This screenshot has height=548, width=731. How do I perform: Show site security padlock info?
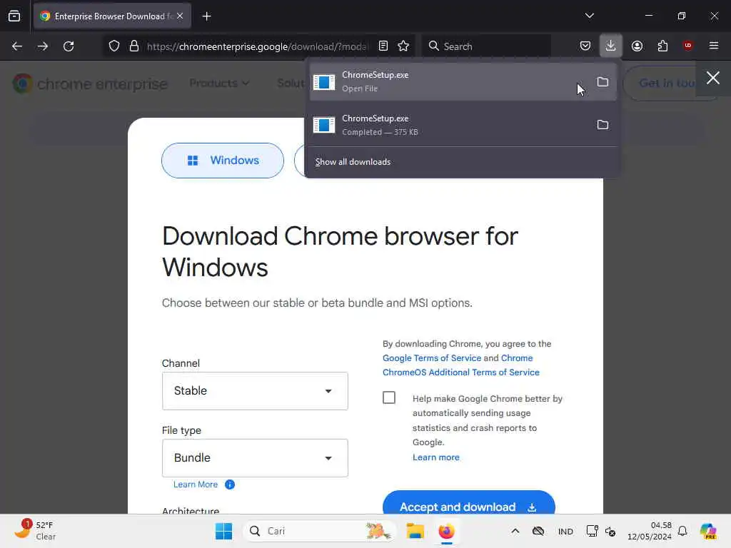click(x=134, y=46)
